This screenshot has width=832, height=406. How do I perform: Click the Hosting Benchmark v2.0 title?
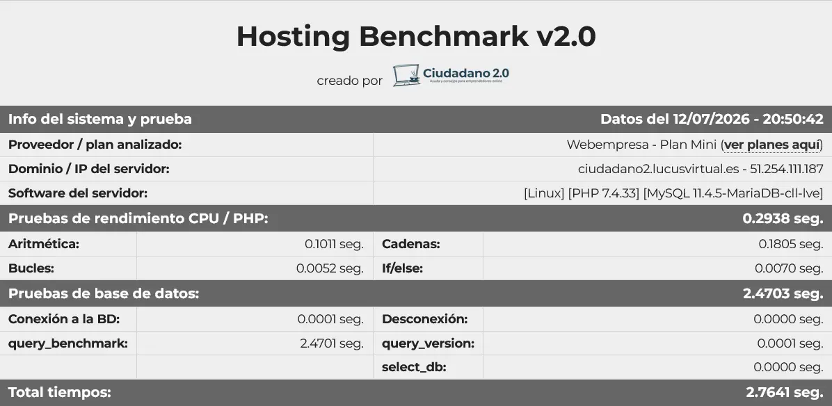coord(416,37)
